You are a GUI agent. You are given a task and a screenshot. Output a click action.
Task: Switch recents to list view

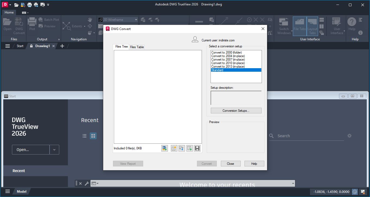coord(84,136)
